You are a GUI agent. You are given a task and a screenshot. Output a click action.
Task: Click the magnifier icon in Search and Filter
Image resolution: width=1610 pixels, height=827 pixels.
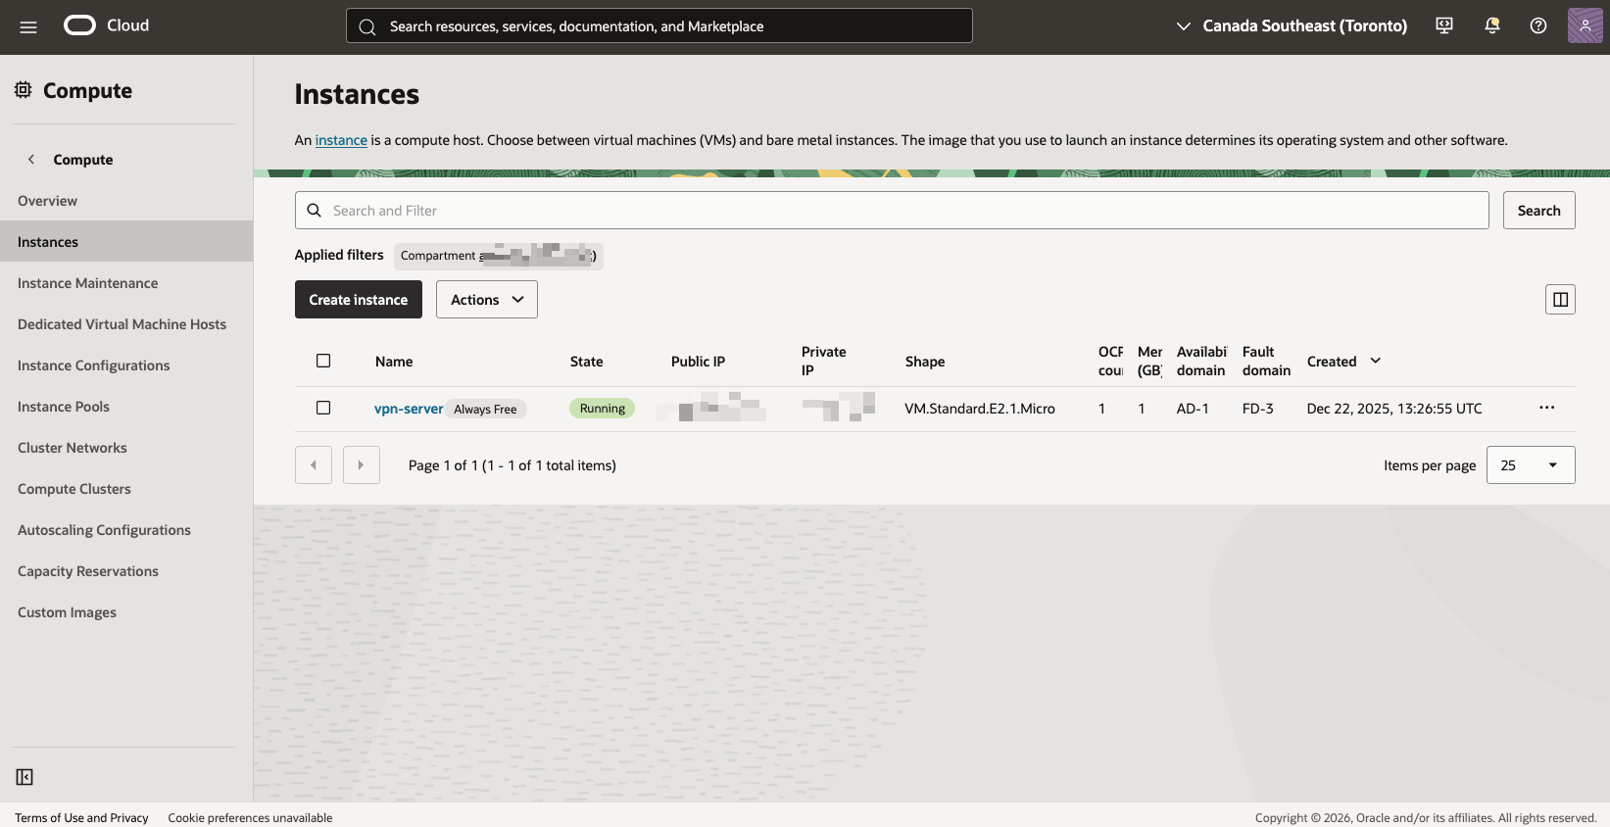click(x=315, y=211)
